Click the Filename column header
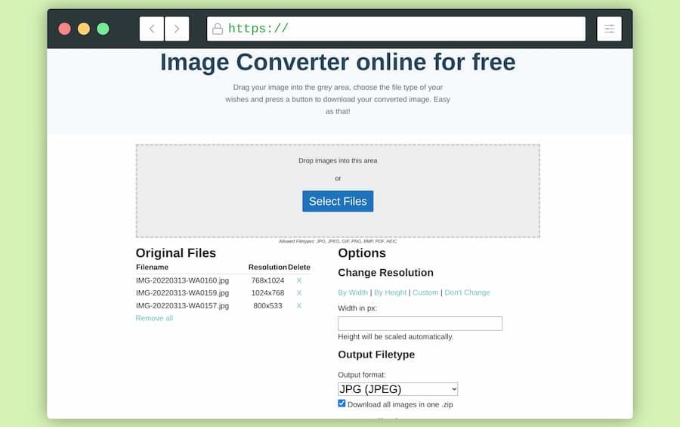 152,268
